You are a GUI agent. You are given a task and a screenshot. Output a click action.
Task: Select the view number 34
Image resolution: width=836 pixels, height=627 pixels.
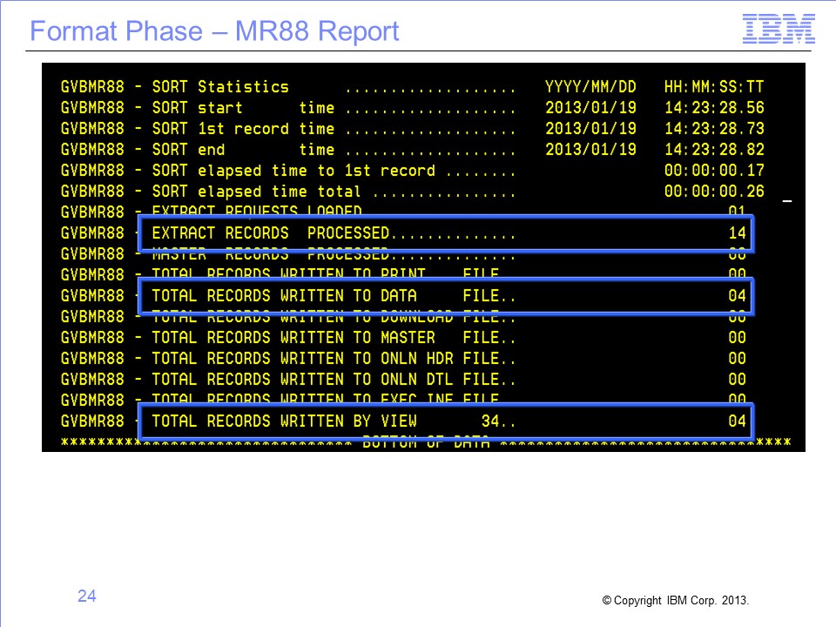pos(490,421)
